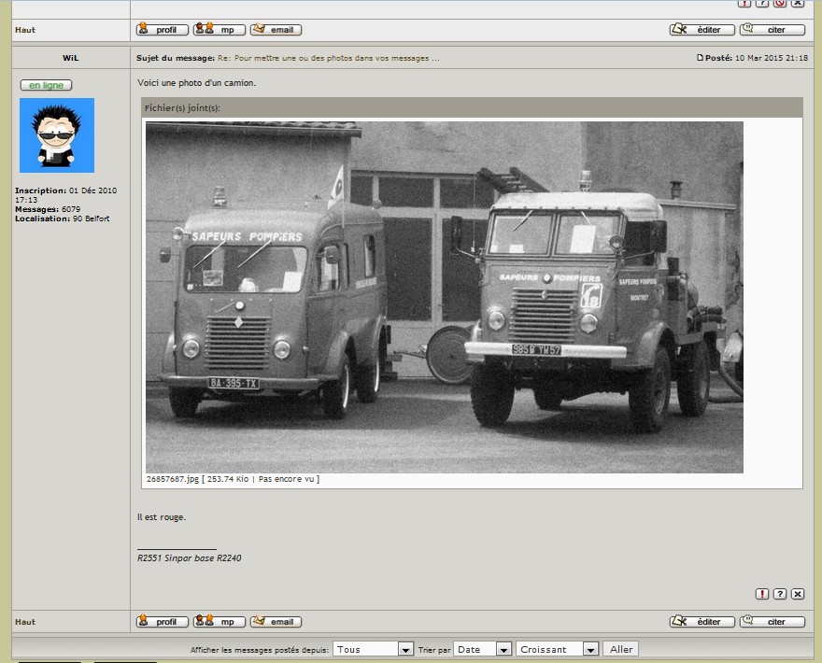
Task: Open the 'Date' sort-by dropdown
Action: point(484,649)
